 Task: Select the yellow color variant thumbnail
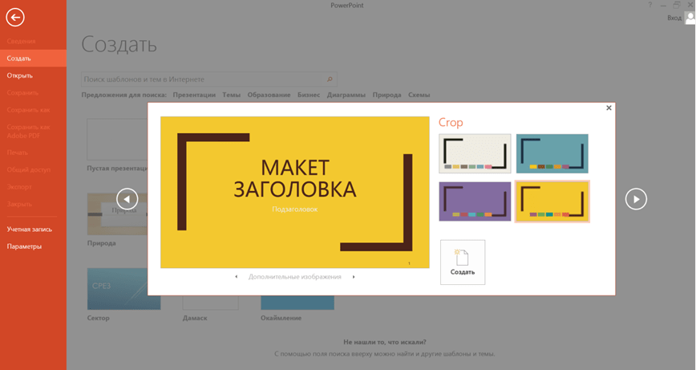552,201
